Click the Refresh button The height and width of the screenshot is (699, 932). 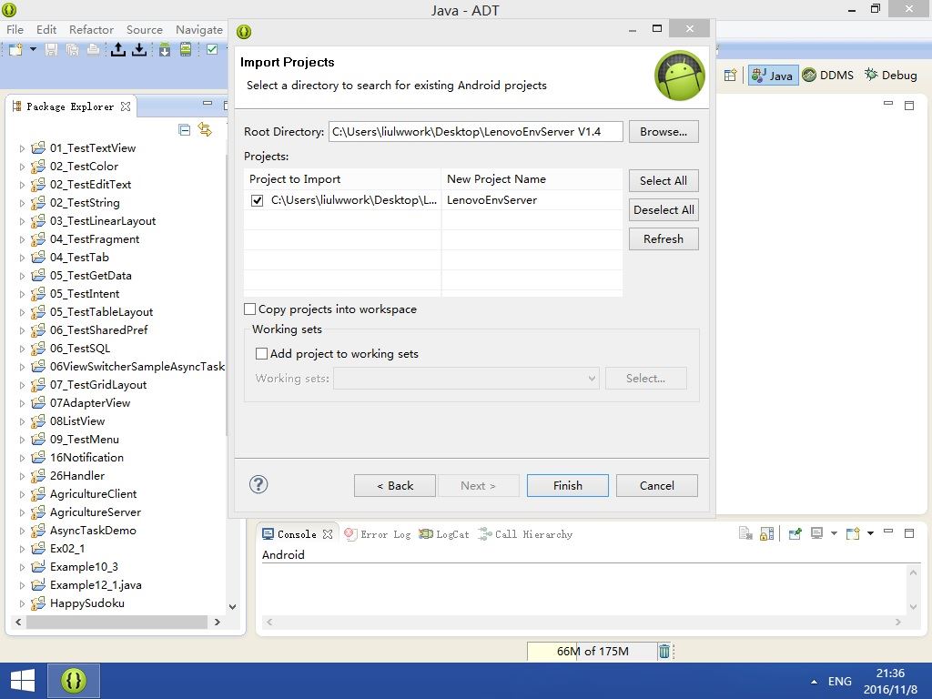coord(664,239)
